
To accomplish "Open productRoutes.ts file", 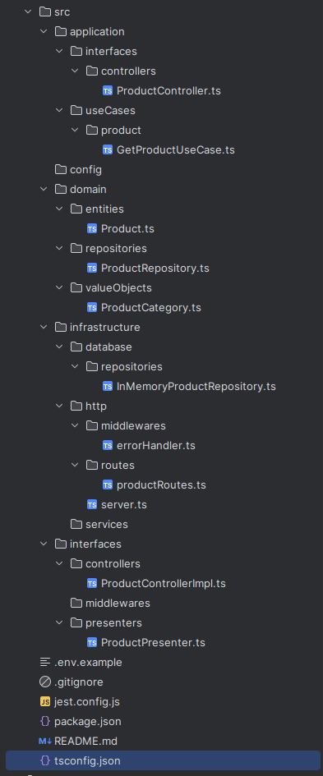I will pyautogui.click(x=161, y=485).
